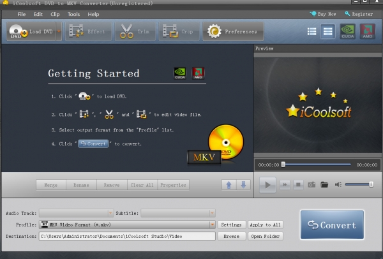Switch to thumbnail list view mode
383x259 pixels.
312,31
